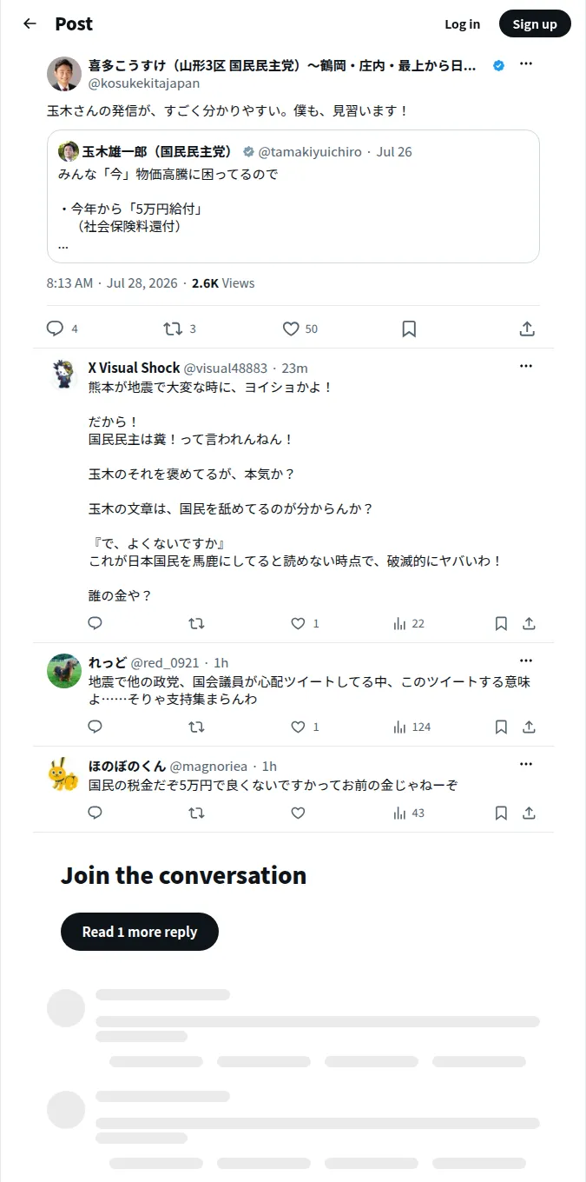The image size is (586, 1182).
Task: Click the Log in button
Action: pos(462,24)
